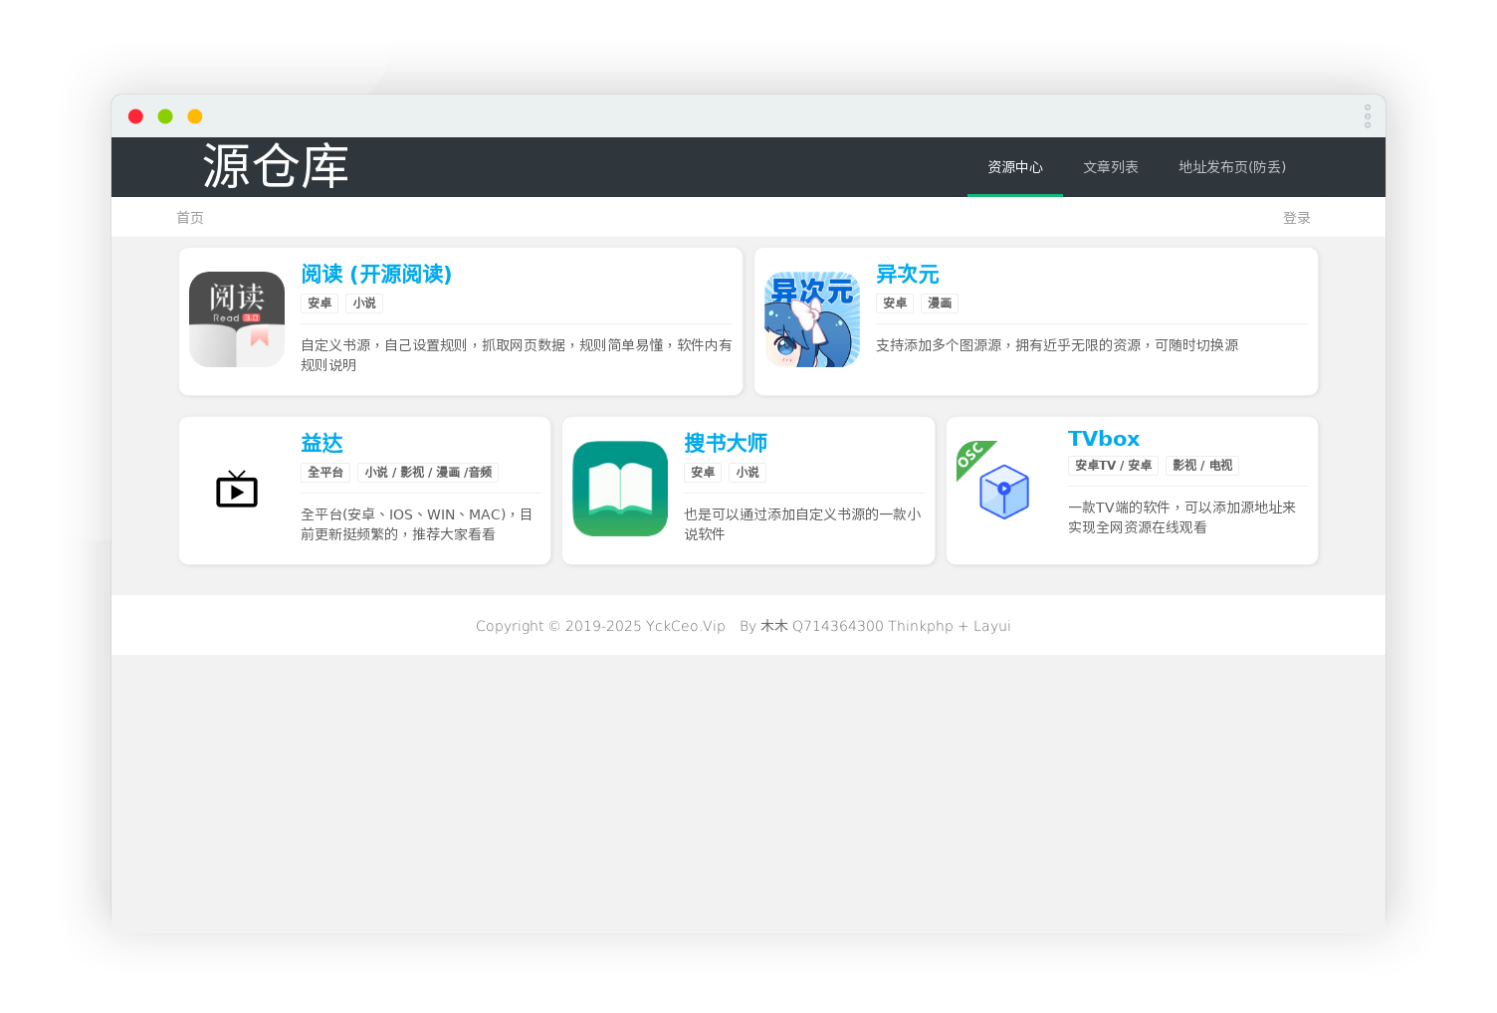The image size is (1497, 1013).
Task: Open the 文章列表 navigation tab
Action: 1110,167
